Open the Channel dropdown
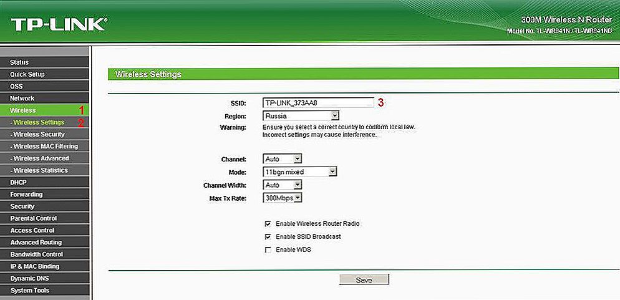 click(282, 159)
